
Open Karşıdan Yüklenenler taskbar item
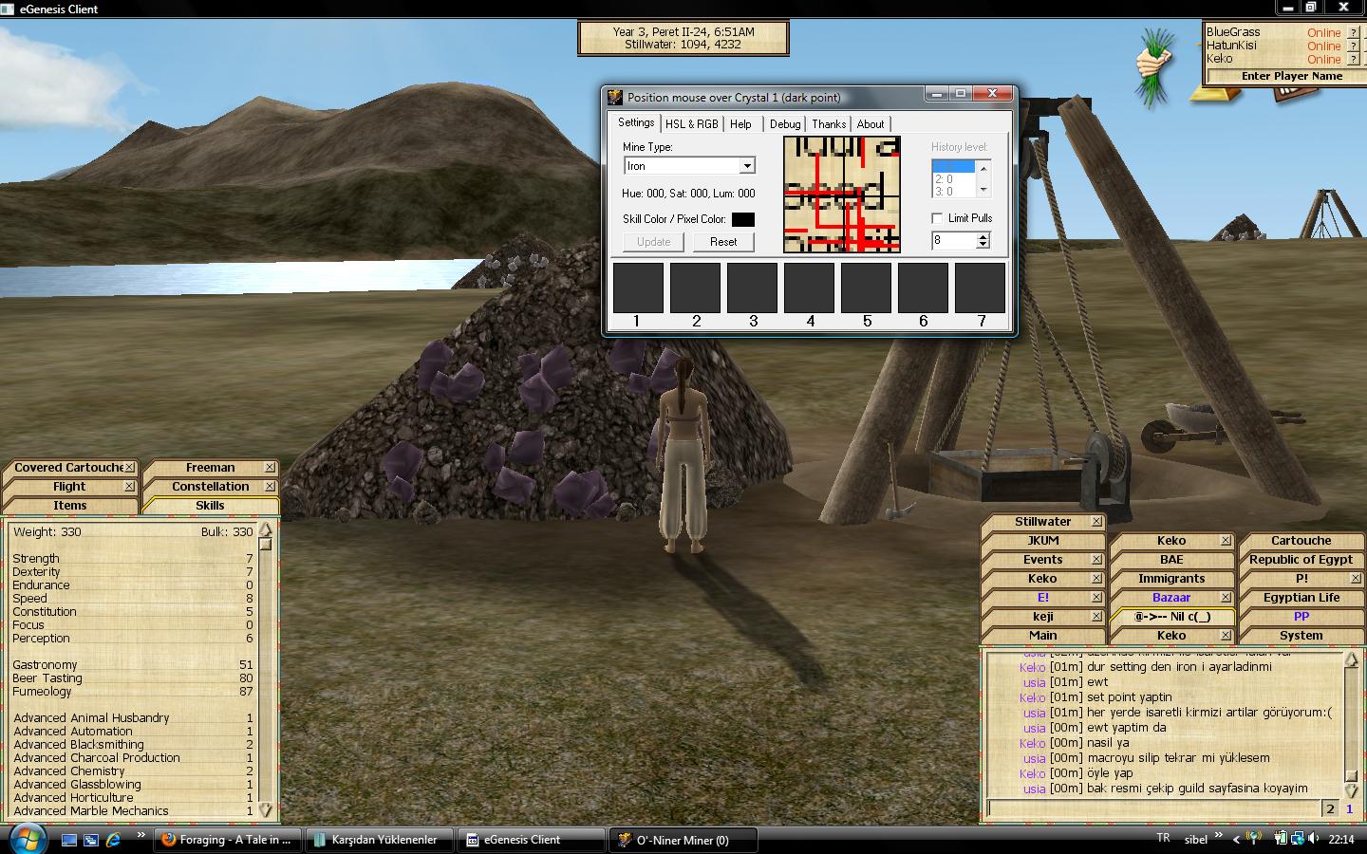[x=378, y=840]
